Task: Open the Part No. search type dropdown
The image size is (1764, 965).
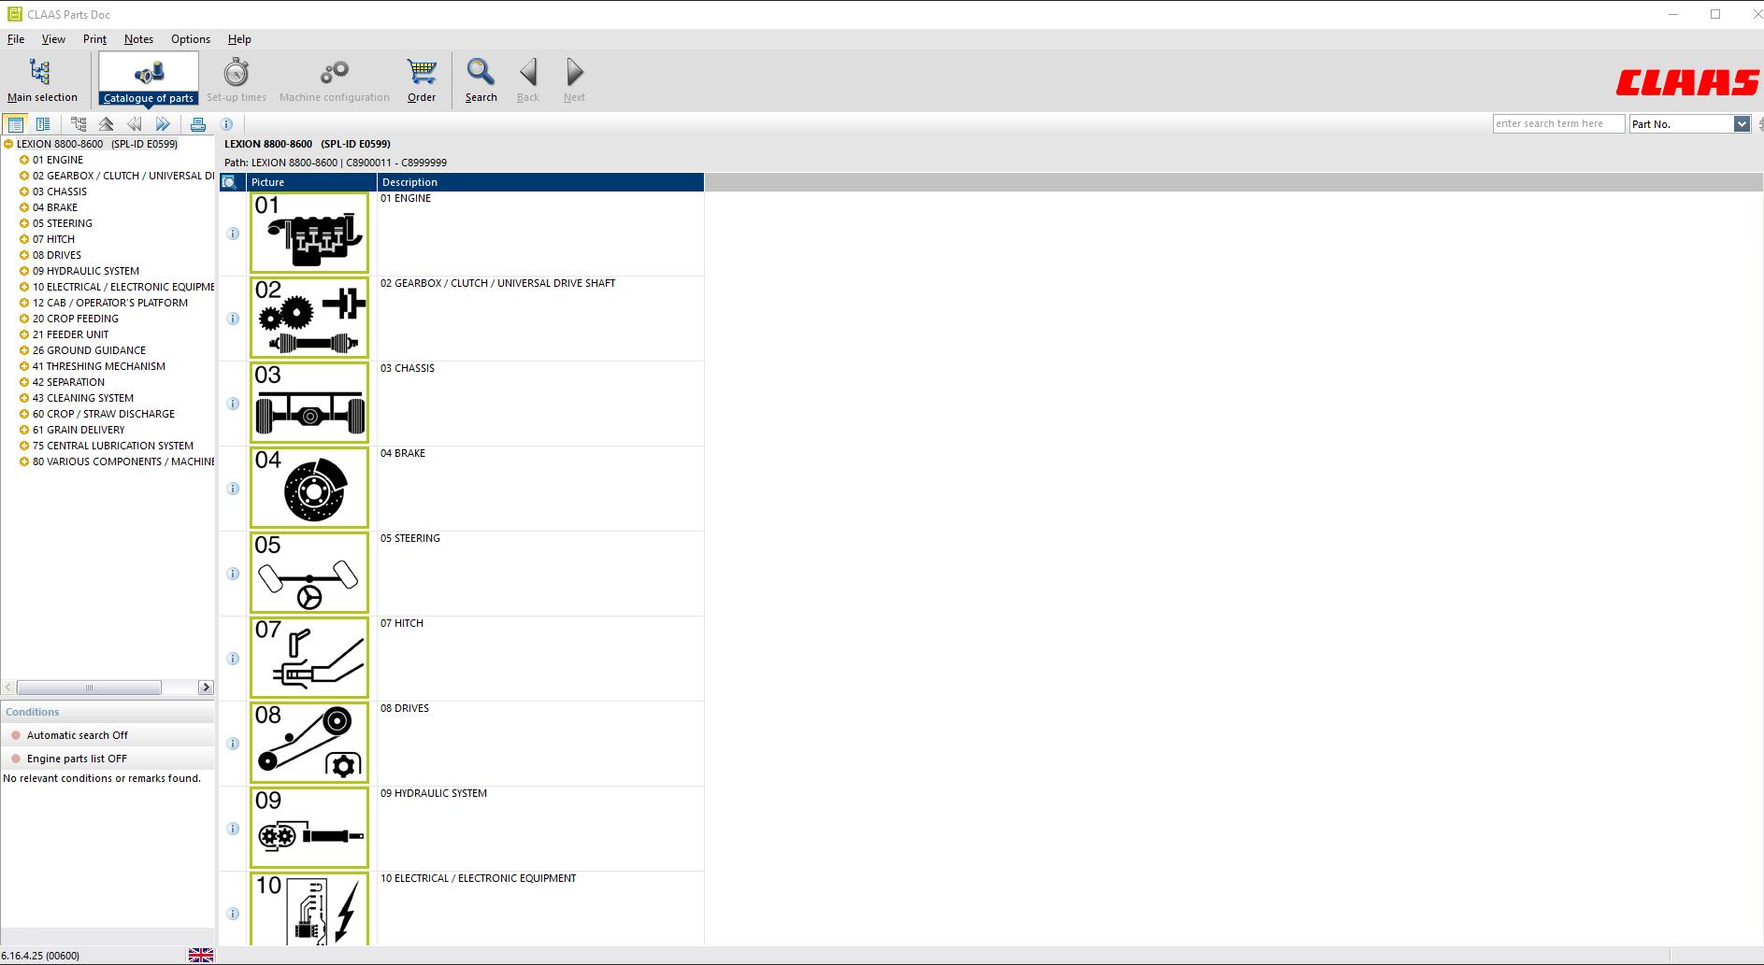Action: click(1741, 124)
